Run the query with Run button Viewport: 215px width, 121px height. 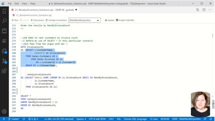click(15, 20)
